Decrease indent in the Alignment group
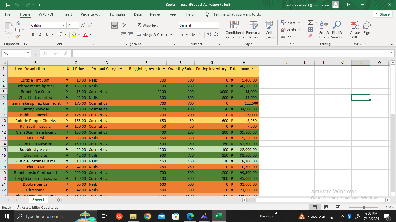This screenshot has width=396, height=222. click(123, 34)
